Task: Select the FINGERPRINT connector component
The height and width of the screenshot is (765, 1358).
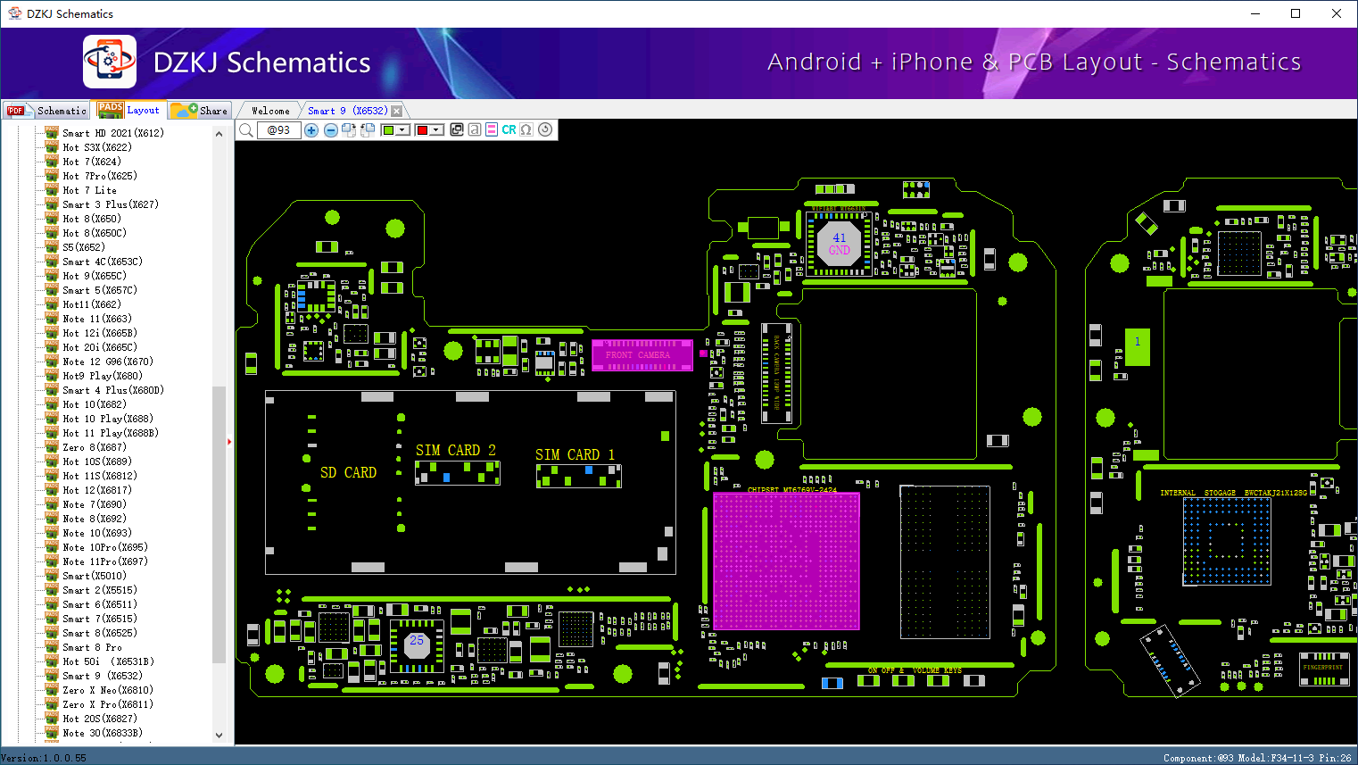Action: coord(1323,669)
